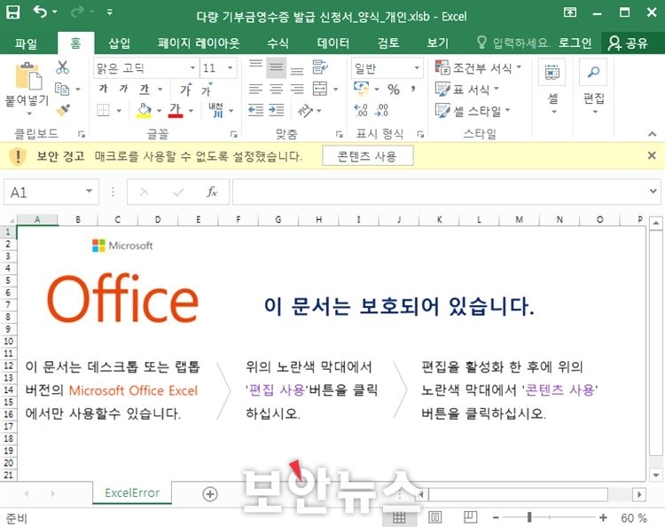This screenshot has height=527, width=665.
Task: Open Format as Table (표 서식) menu
Action: [x=466, y=89]
